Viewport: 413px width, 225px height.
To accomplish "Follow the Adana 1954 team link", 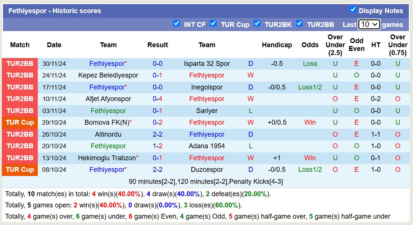I will (207, 146).
